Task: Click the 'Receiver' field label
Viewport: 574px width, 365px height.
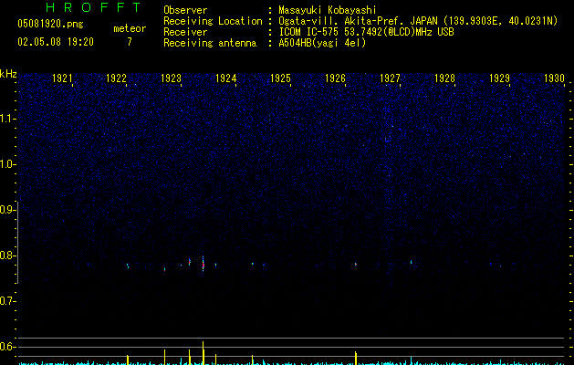Action: [185, 32]
